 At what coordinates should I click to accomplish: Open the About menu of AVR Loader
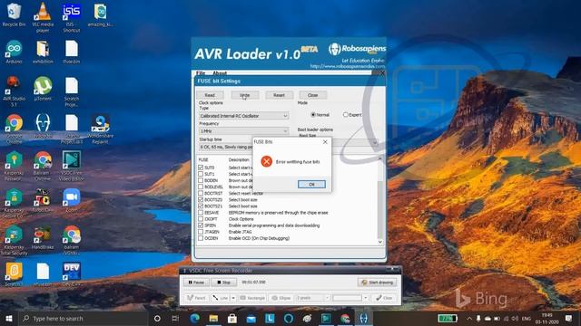coord(220,73)
